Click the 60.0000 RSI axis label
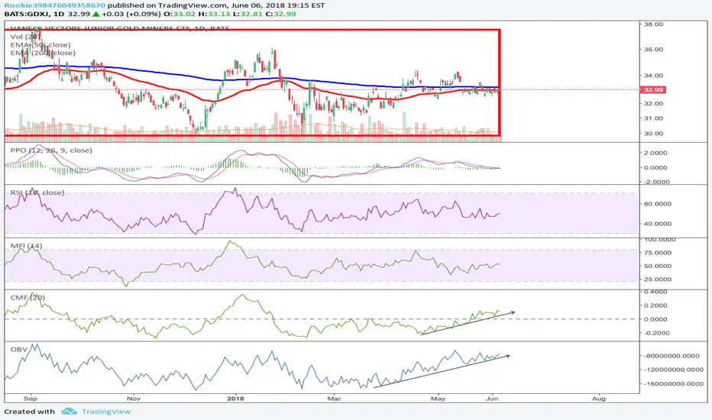The height and width of the screenshot is (420, 712). pyautogui.click(x=658, y=204)
